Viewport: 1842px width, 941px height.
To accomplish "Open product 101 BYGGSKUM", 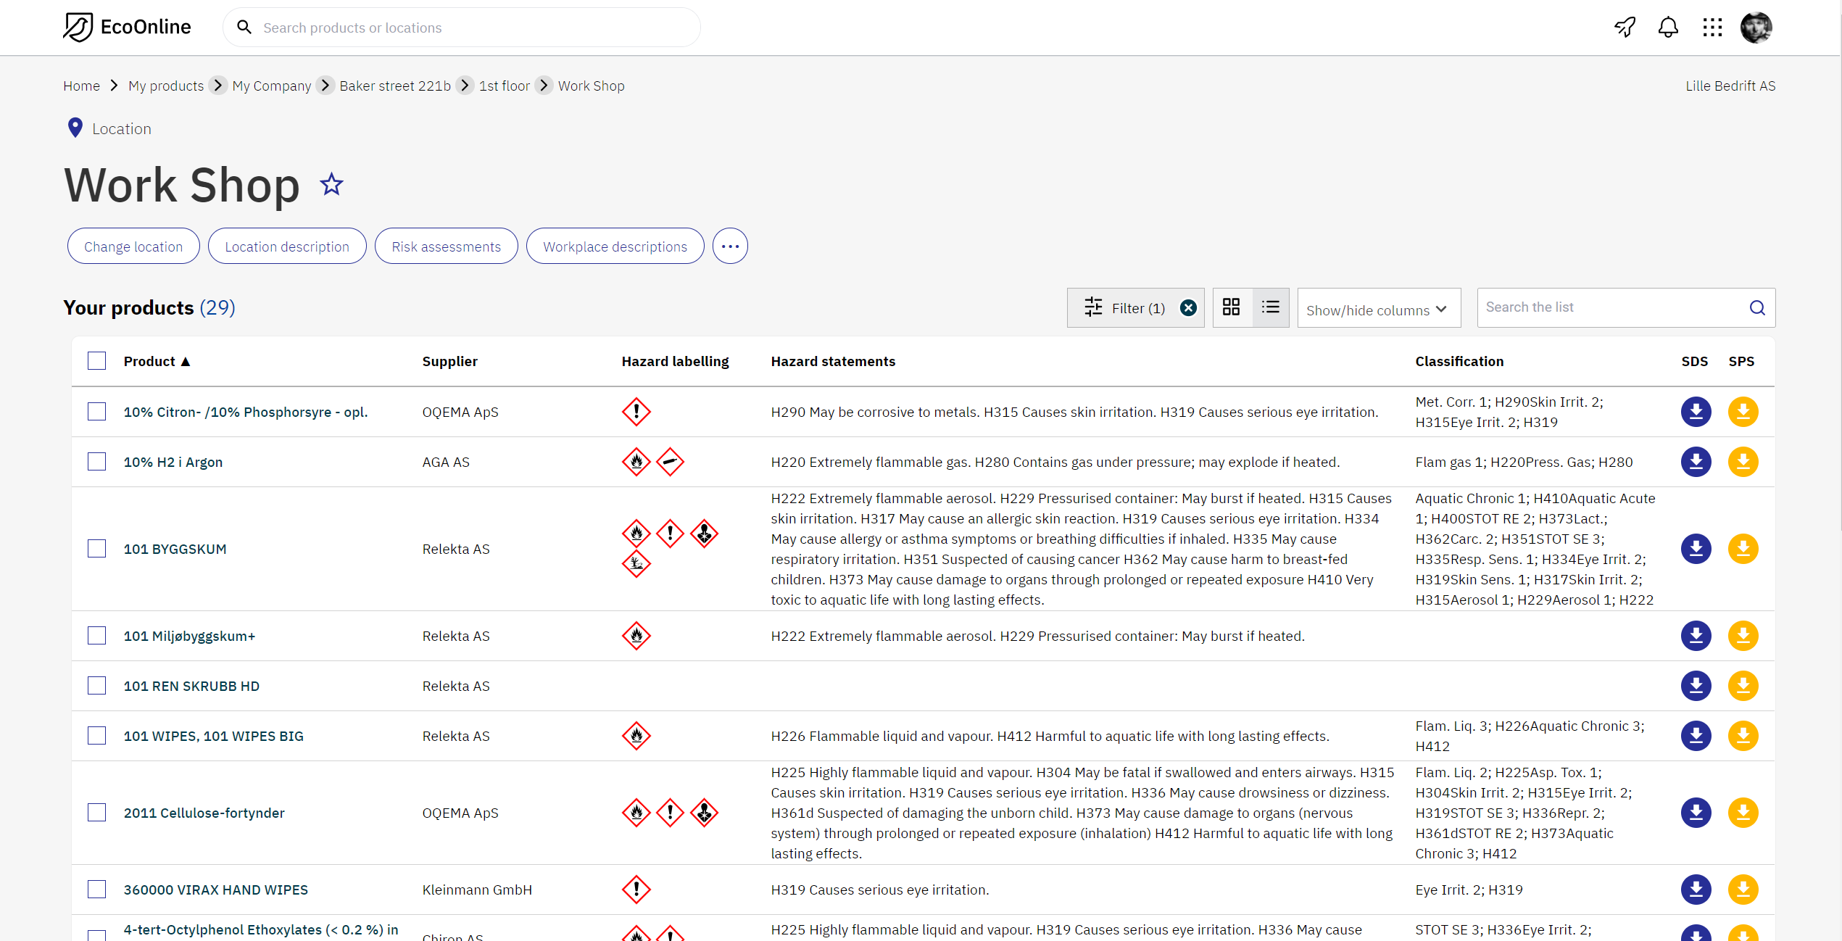I will [175, 549].
